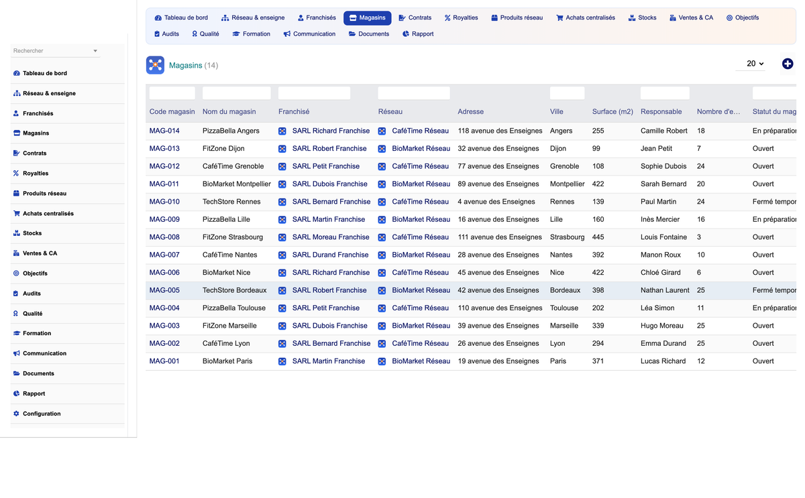Click the franchisé icon in the MAG-008 row
Image resolution: width=805 pixels, height=498 pixels.
coord(282,237)
